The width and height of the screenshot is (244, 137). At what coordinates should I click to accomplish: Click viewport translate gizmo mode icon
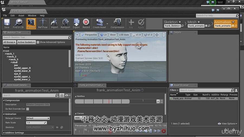[157, 35]
